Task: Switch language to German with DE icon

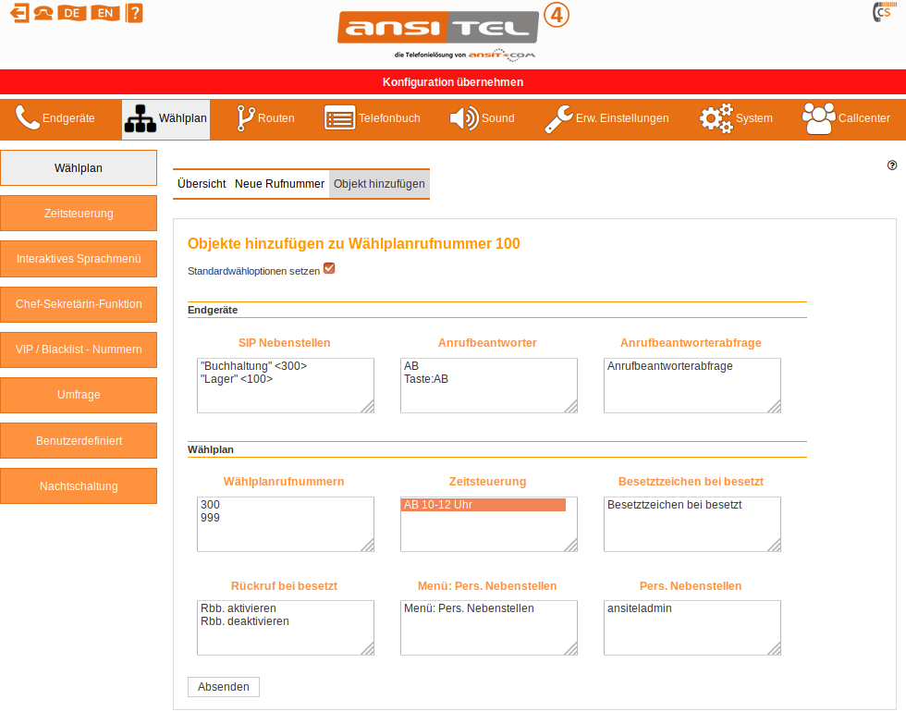Action: point(71,13)
